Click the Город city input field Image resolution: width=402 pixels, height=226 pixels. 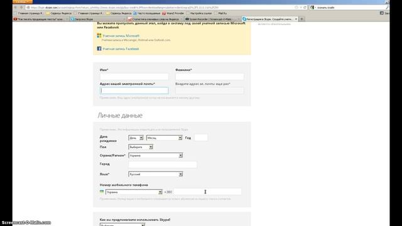[x=163, y=164]
